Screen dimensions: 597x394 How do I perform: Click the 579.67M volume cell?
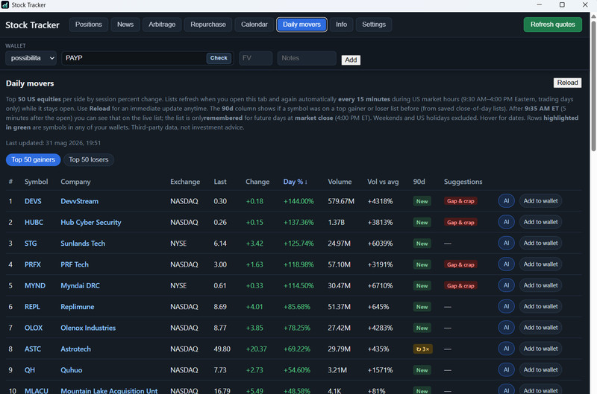341,201
